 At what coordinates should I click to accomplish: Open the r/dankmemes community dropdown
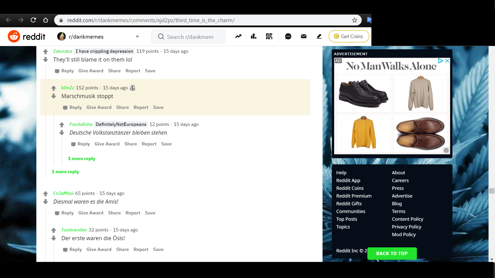137,37
